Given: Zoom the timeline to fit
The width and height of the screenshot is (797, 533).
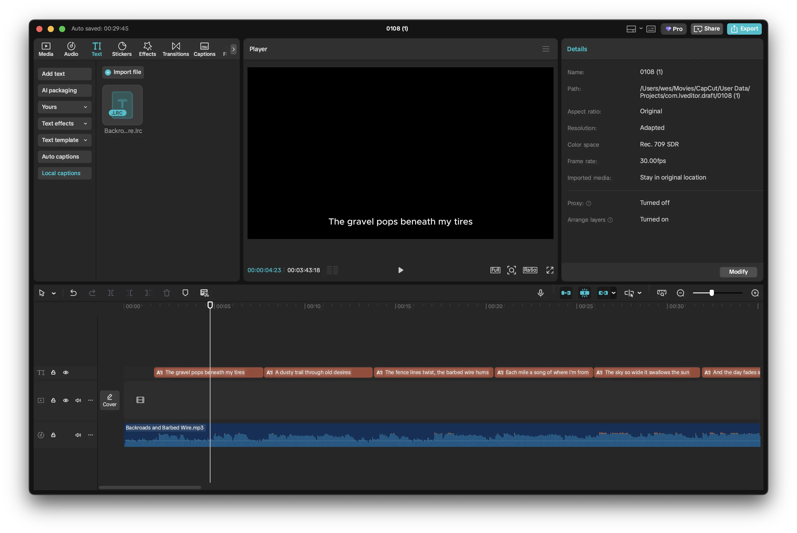Looking at the screenshot, I should coord(662,293).
